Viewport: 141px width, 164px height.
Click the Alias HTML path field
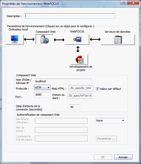81,88
